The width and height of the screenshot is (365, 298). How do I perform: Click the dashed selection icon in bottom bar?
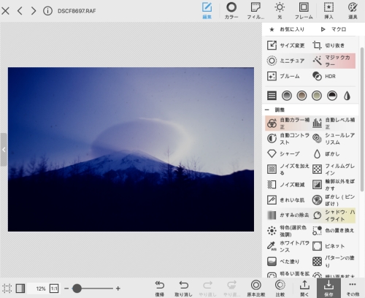pyautogui.click(x=7, y=289)
